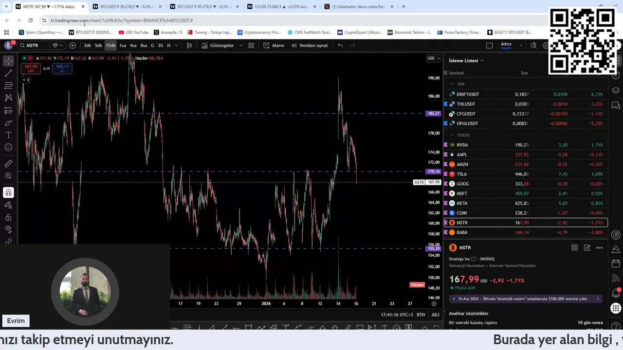This screenshot has width=623, height=350.
Task: Switch to the 3dk timeframe
Action: (x=87, y=45)
